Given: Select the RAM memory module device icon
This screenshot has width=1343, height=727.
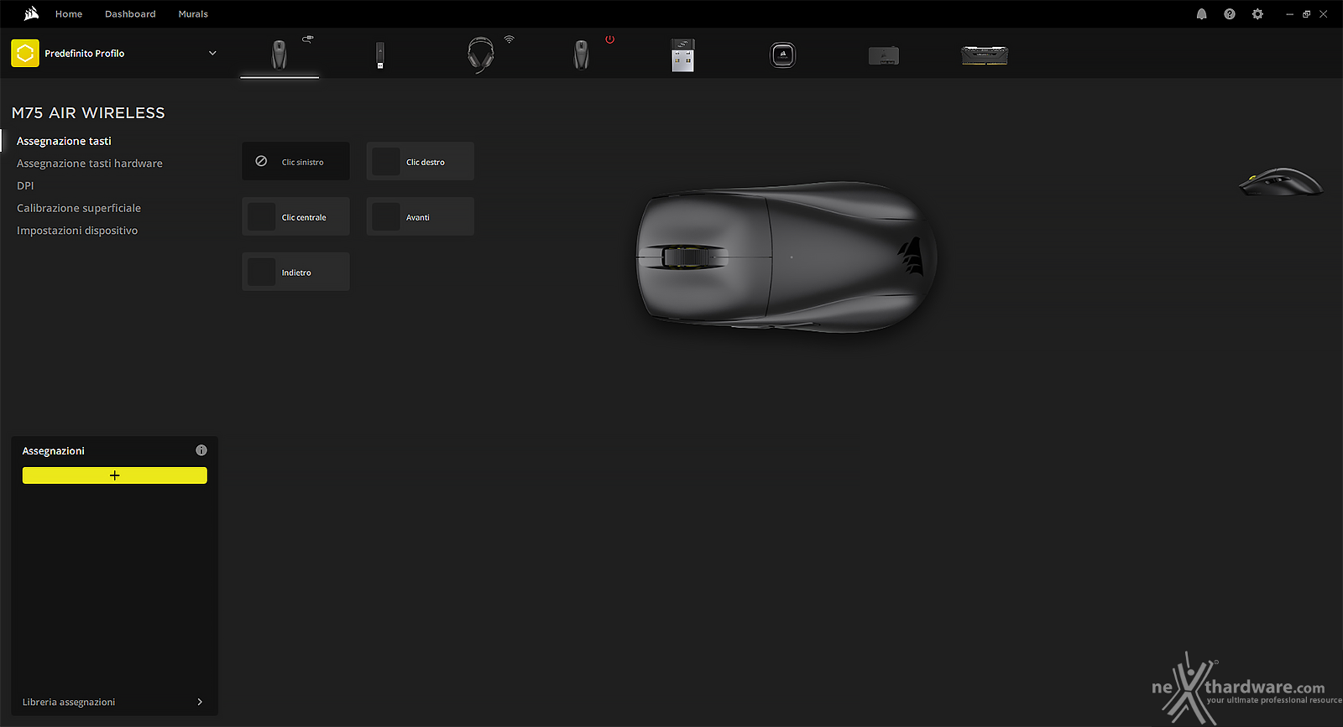Looking at the screenshot, I should [985, 55].
